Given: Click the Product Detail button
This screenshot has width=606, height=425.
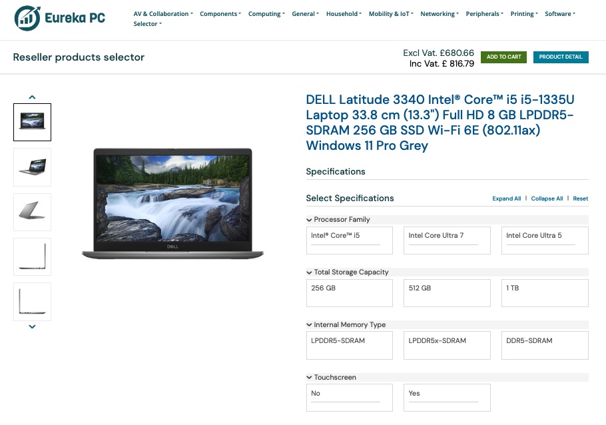Looking at the screenshot, I should (x=561, y=57).
